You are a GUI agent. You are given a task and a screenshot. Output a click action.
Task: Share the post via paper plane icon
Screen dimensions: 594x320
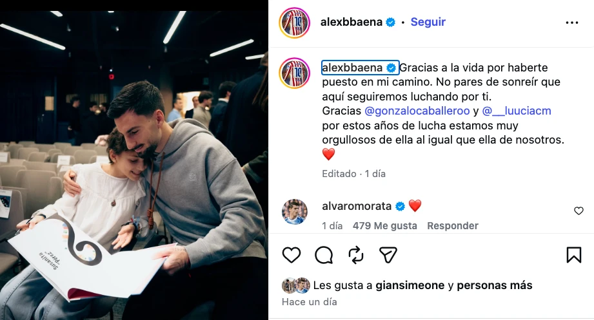pos(388,255)
